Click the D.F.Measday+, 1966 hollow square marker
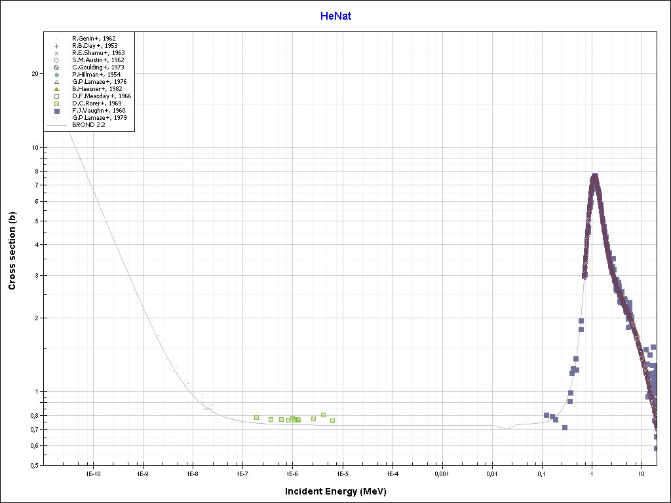The height and width of the screenshot is (503, 671). [57, 96]
